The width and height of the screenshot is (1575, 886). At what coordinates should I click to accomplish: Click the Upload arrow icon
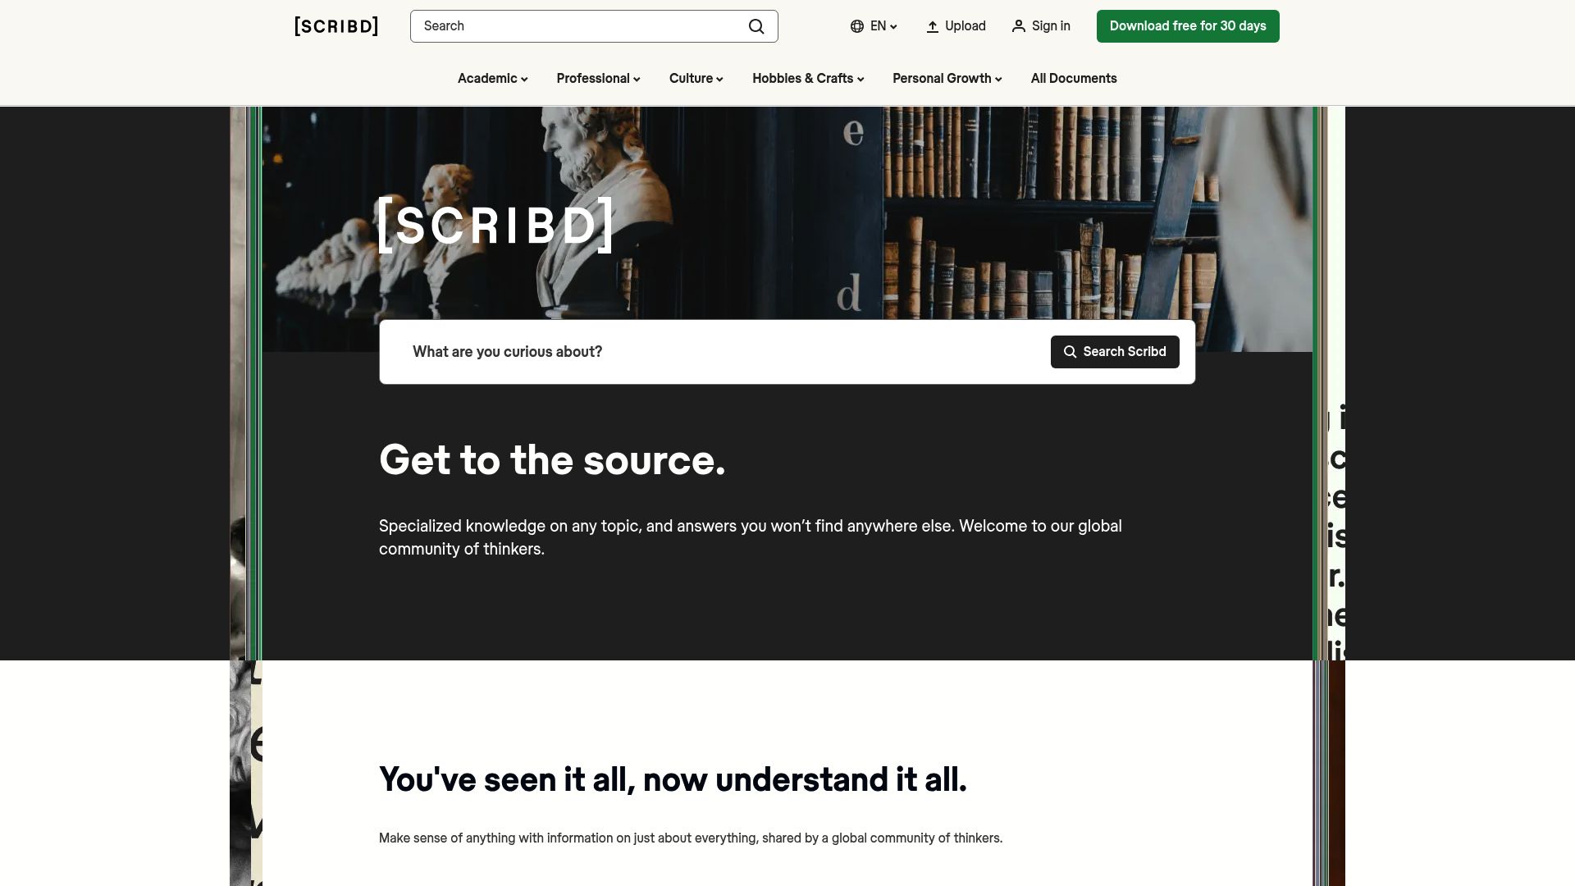point(933,25)
